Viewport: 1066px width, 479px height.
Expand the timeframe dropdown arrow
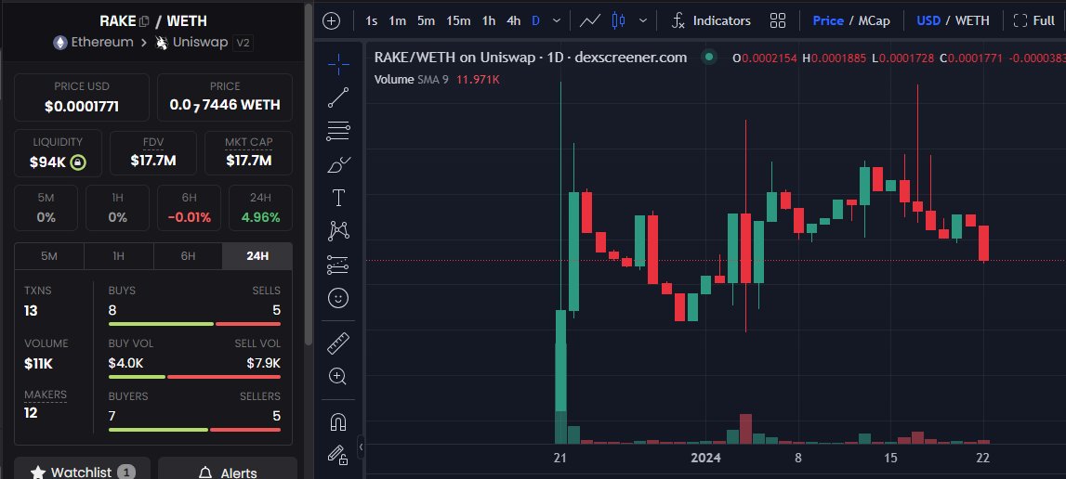[x=556, y=20]
